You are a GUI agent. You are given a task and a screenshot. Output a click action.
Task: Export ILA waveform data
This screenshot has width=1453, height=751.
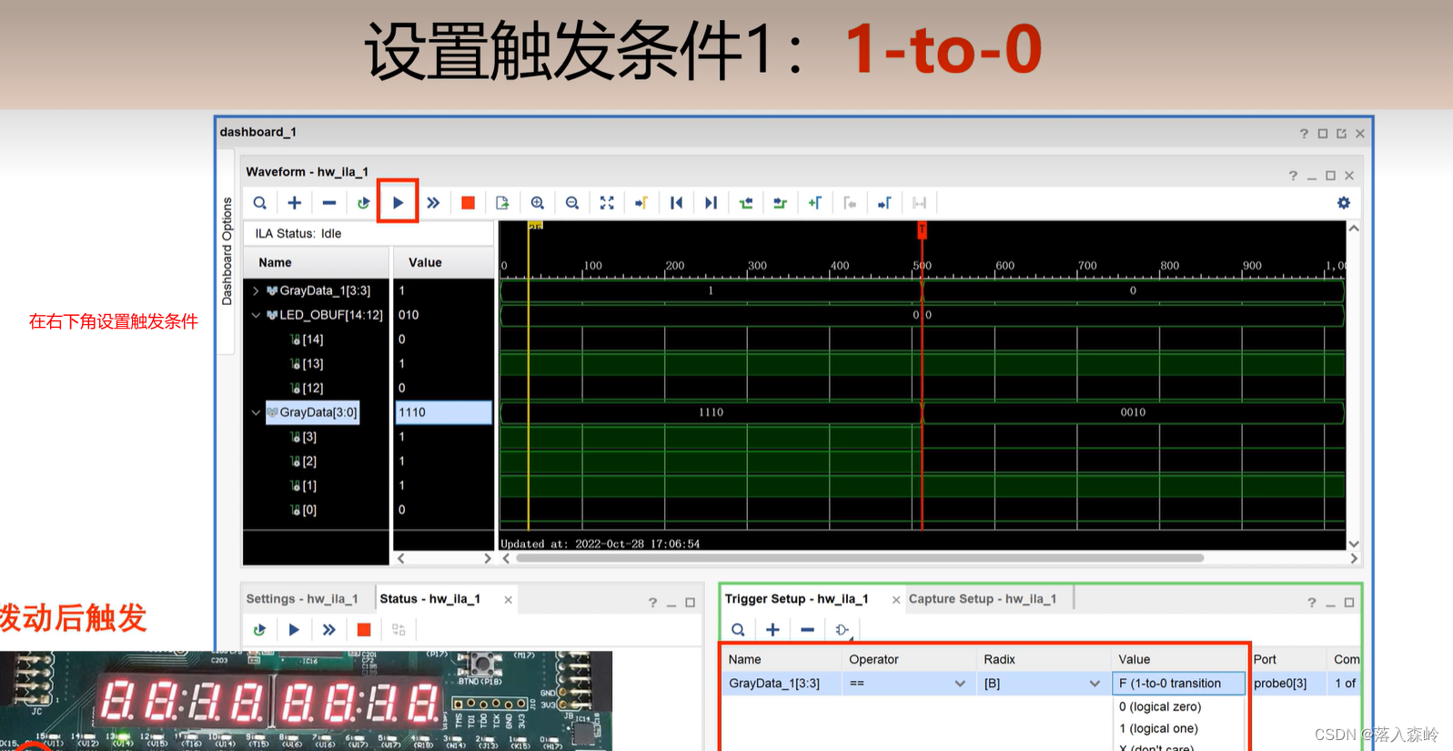click(x=502, y=203)
